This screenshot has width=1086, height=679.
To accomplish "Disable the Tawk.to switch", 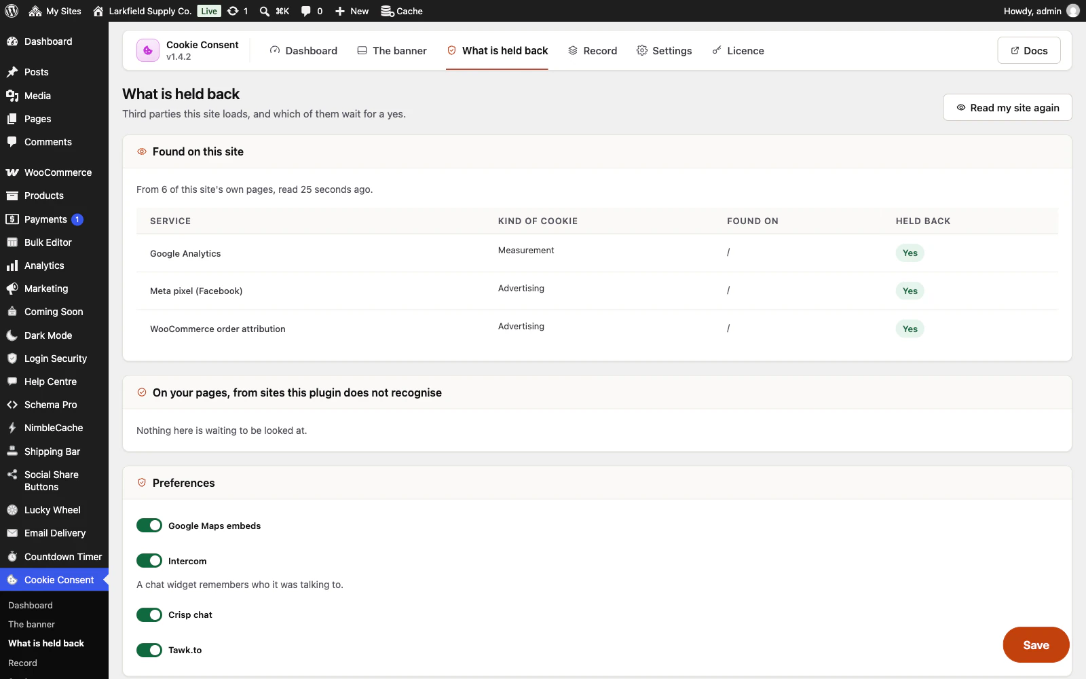I will coord(149,650).
